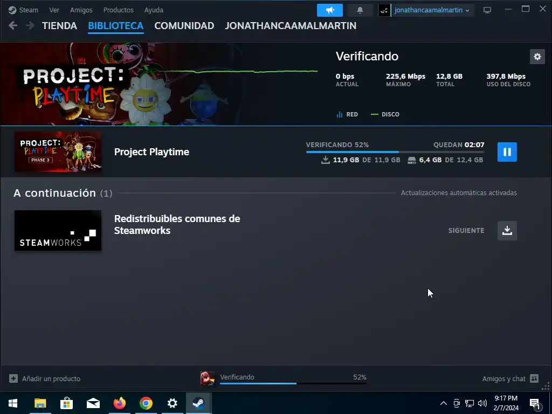Download Steamworks redistributables now

tap(507, 231)
